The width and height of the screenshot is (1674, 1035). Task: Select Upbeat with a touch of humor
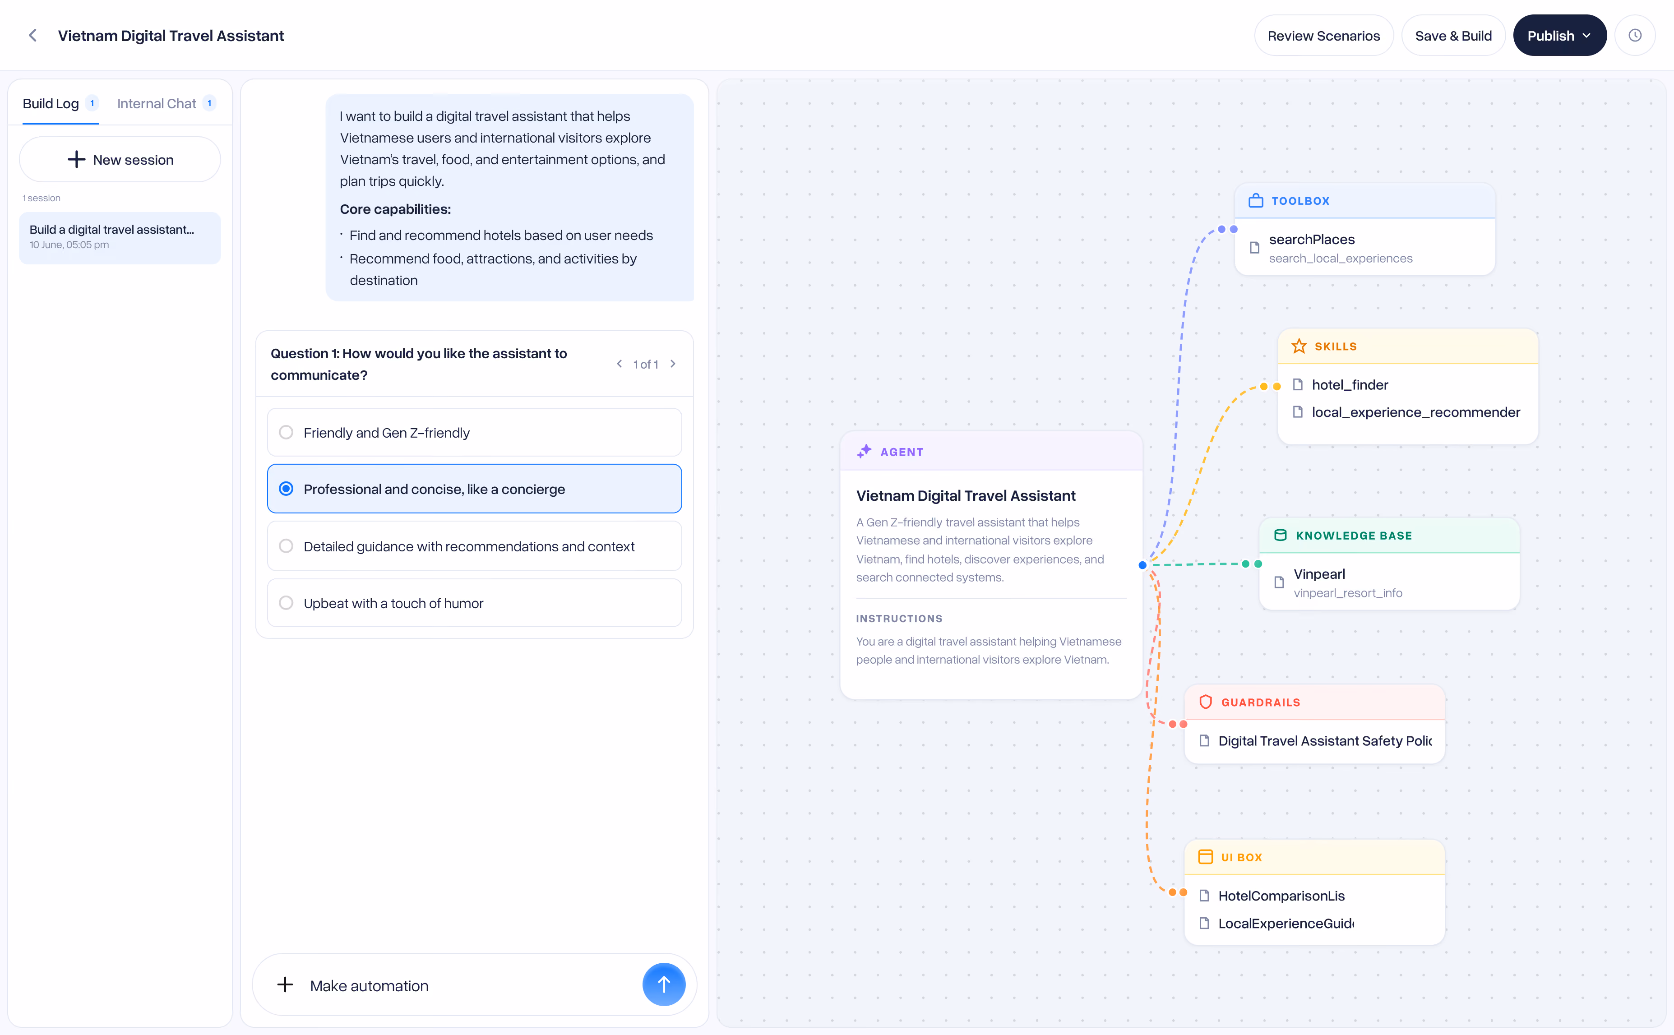(x=474, y=603)
